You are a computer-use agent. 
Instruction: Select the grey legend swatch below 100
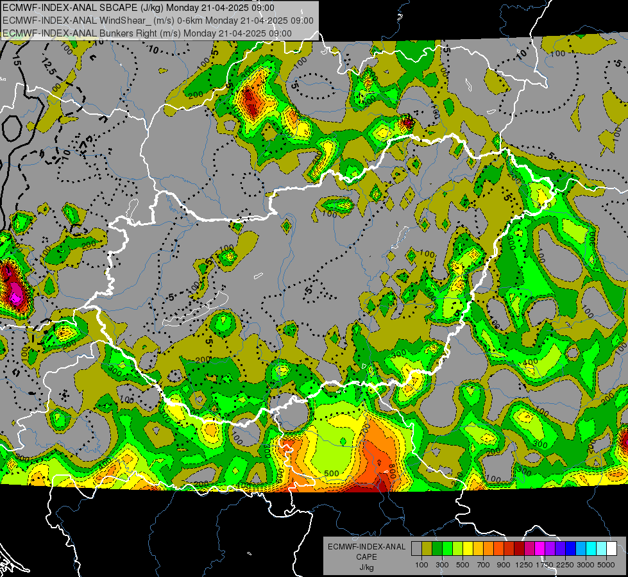(416, 549)
